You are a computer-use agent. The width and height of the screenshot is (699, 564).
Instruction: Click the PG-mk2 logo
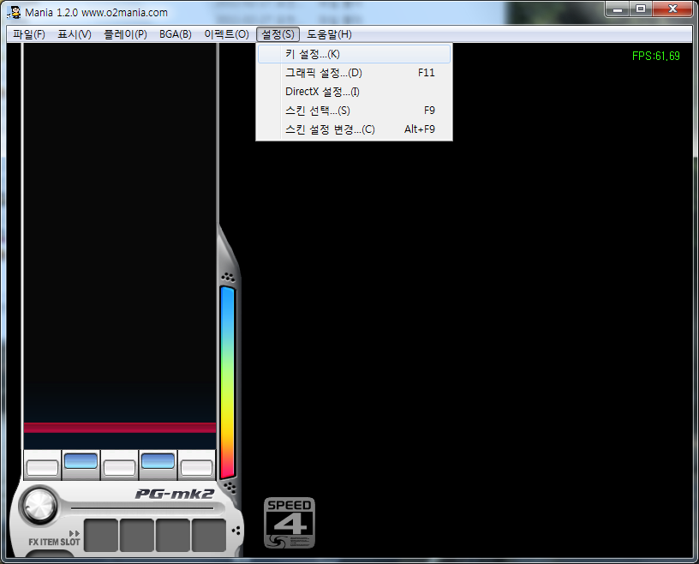pos(176,494)
